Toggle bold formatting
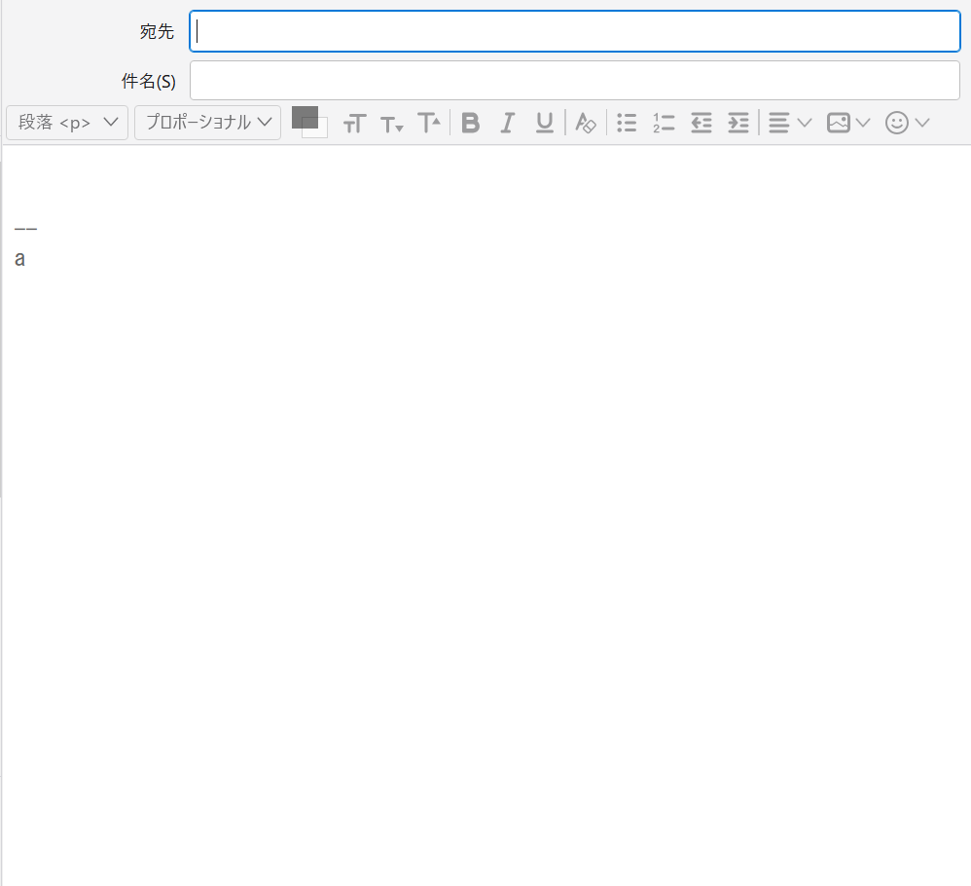This screenshot has width=971, height=886. tap(471, 123)
